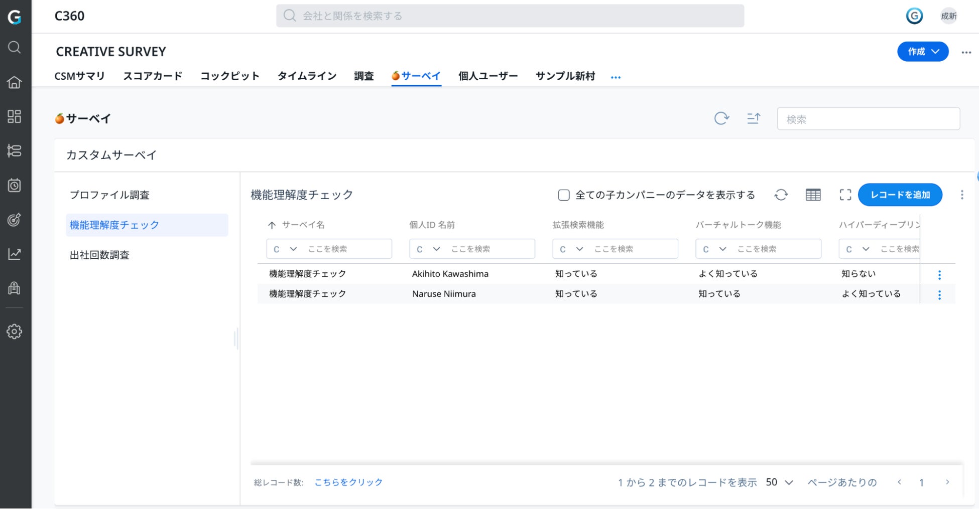Viewport: 979px width, 509px height.
Task: Open filter operator dropdown under 拡張検索機能
Action: pyautogui.click(x=571, y=249)
